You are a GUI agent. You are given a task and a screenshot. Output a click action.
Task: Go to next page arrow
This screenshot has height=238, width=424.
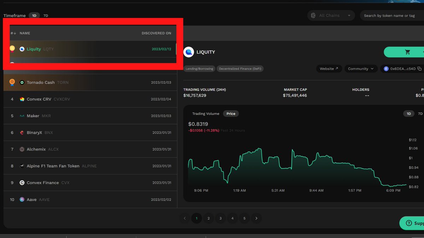[257, 218]
